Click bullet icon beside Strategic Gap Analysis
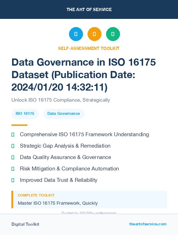This screenshot has width=178, height=235. point(13,146)
